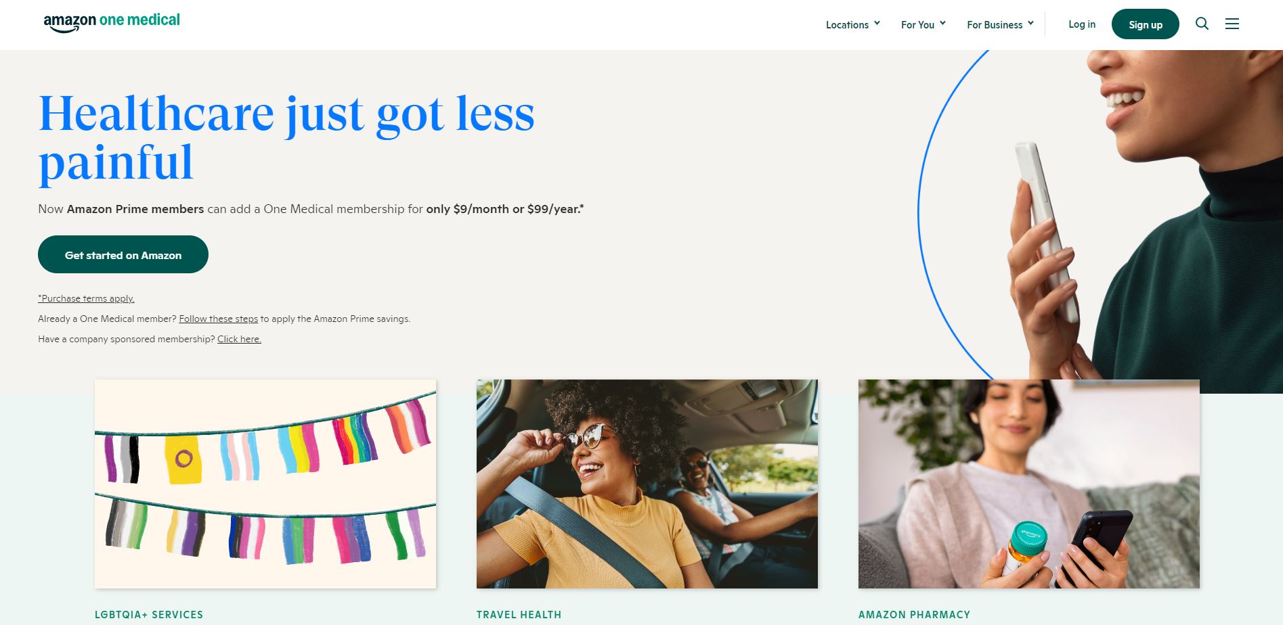
Task: Open the Locations menu item
Action: click(847, 24)
